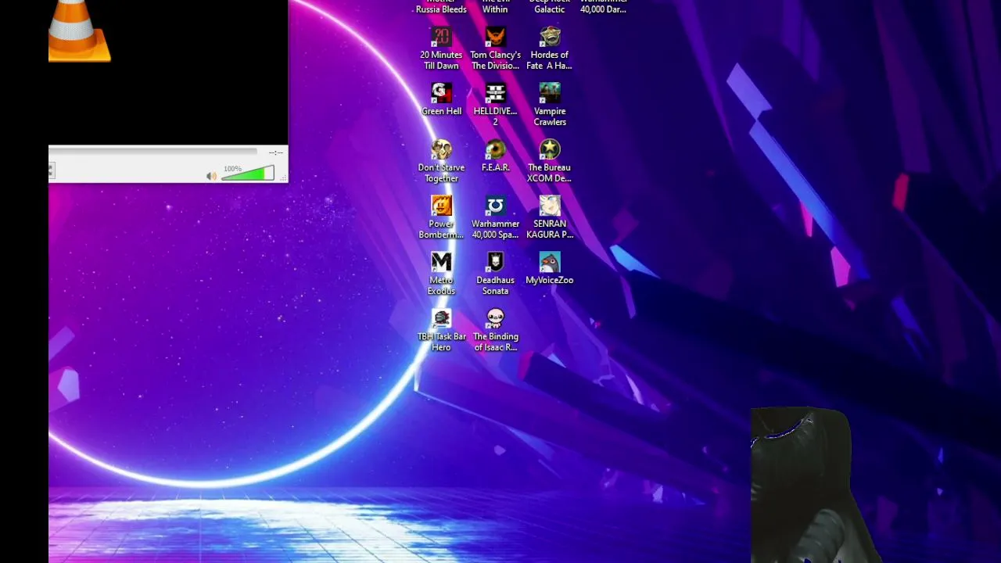Click the VLC playback seek bar

point(153,152)
